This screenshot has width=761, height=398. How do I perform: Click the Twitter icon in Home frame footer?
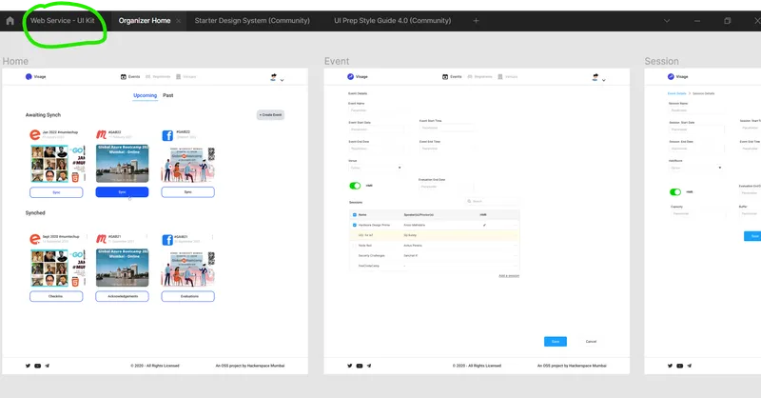pyautogui.click(x=29, y=366)
